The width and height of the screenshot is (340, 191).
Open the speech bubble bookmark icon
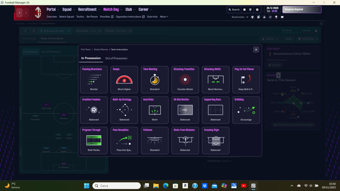[282, 17]
